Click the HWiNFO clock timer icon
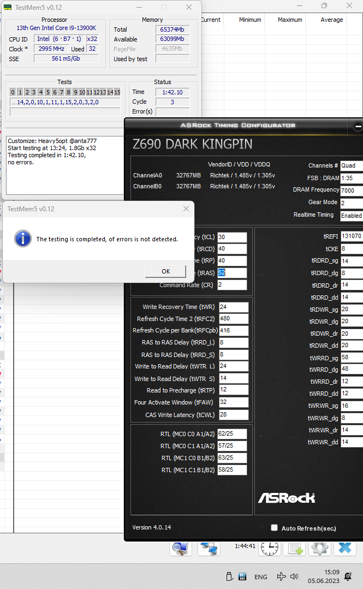Screen dimensions: 363x589 pos(270,549)
